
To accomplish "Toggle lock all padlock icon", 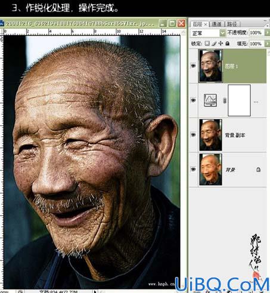I will click(x=228, y=43).
